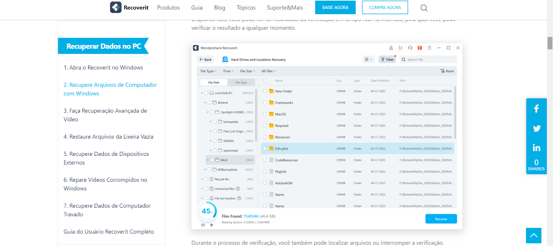Image resolution: width=553 pixels, height=246 pixels.
Task: Open the All Files filter dropdown
Action: tap(269, 71)
